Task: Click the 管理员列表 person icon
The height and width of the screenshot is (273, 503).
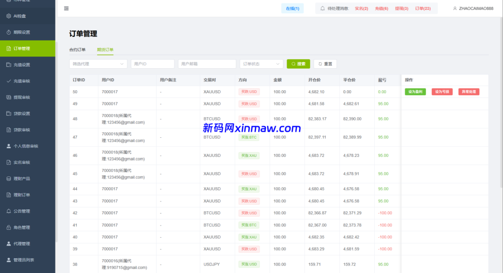Action: click(x=9, y=260)
